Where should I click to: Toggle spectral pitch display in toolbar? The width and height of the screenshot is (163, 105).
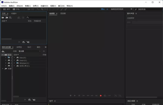click(x=33, y=9)
